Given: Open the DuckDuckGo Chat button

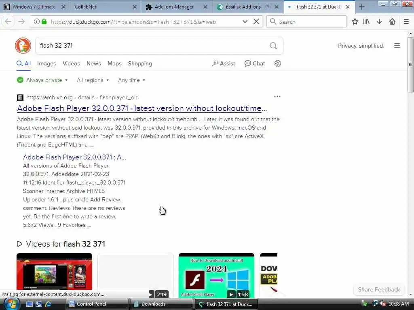Looking at the screenshot, I should (x=255, y=63).
